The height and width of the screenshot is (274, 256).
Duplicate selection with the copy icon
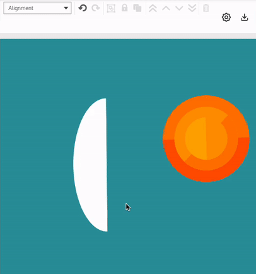[x=137, y=8]
